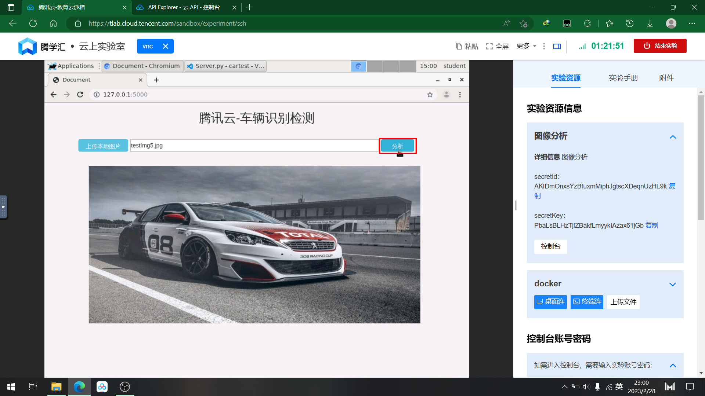Click the 分析 analyze button
705x396 pixels.
click(397, 146)
